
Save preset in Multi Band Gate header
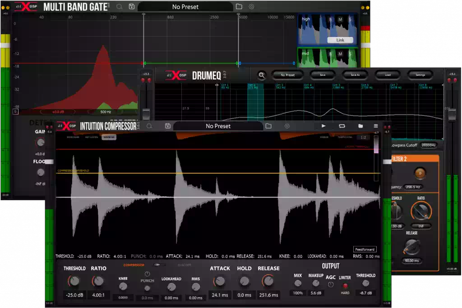(132, 6)
